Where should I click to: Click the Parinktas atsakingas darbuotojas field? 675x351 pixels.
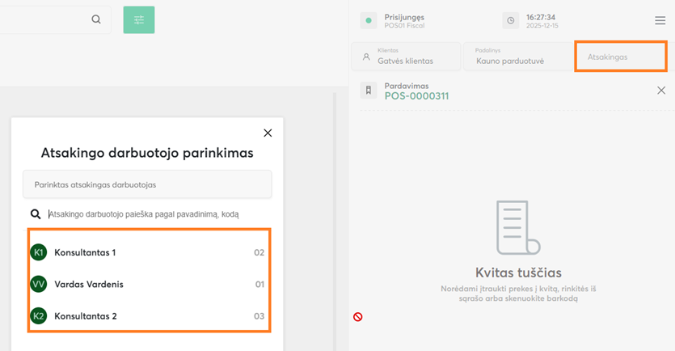(x=147, y=184)
